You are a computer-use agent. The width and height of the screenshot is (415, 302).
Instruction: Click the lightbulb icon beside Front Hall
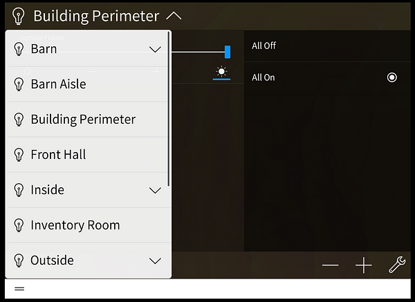tap(19, 155)
